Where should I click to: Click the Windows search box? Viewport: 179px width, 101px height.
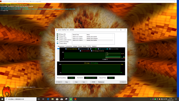pos(21,99)
